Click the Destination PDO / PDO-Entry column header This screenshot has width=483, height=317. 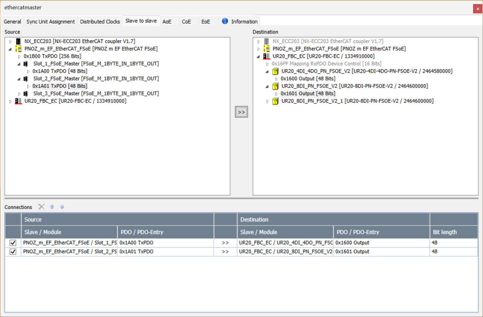381,232
